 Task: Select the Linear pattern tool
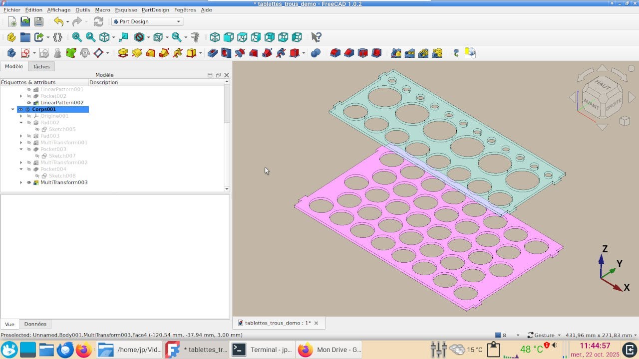point(410,53)
